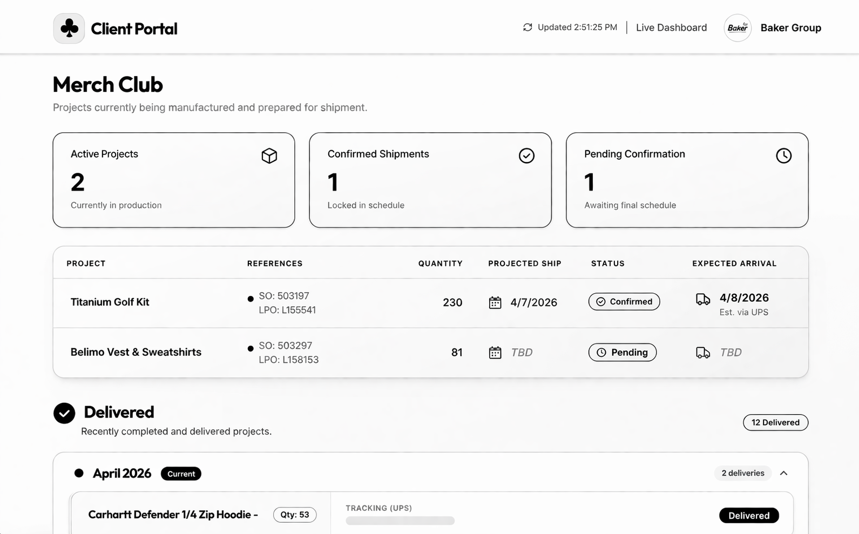Click the truck icon beside 4/8/2026
The height and width of the screenshot is (534, 859).
click(703, 299)
